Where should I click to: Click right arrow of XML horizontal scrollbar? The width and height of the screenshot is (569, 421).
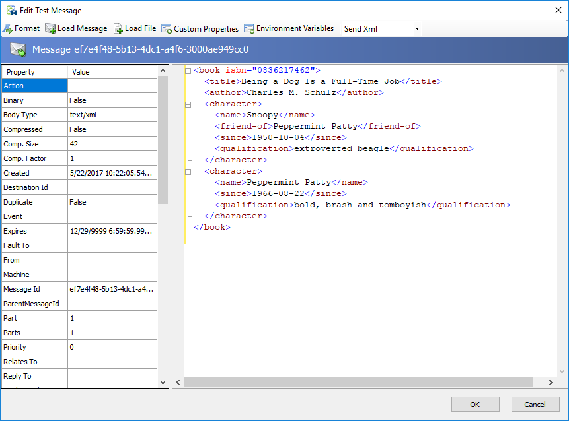pos(551,382)
